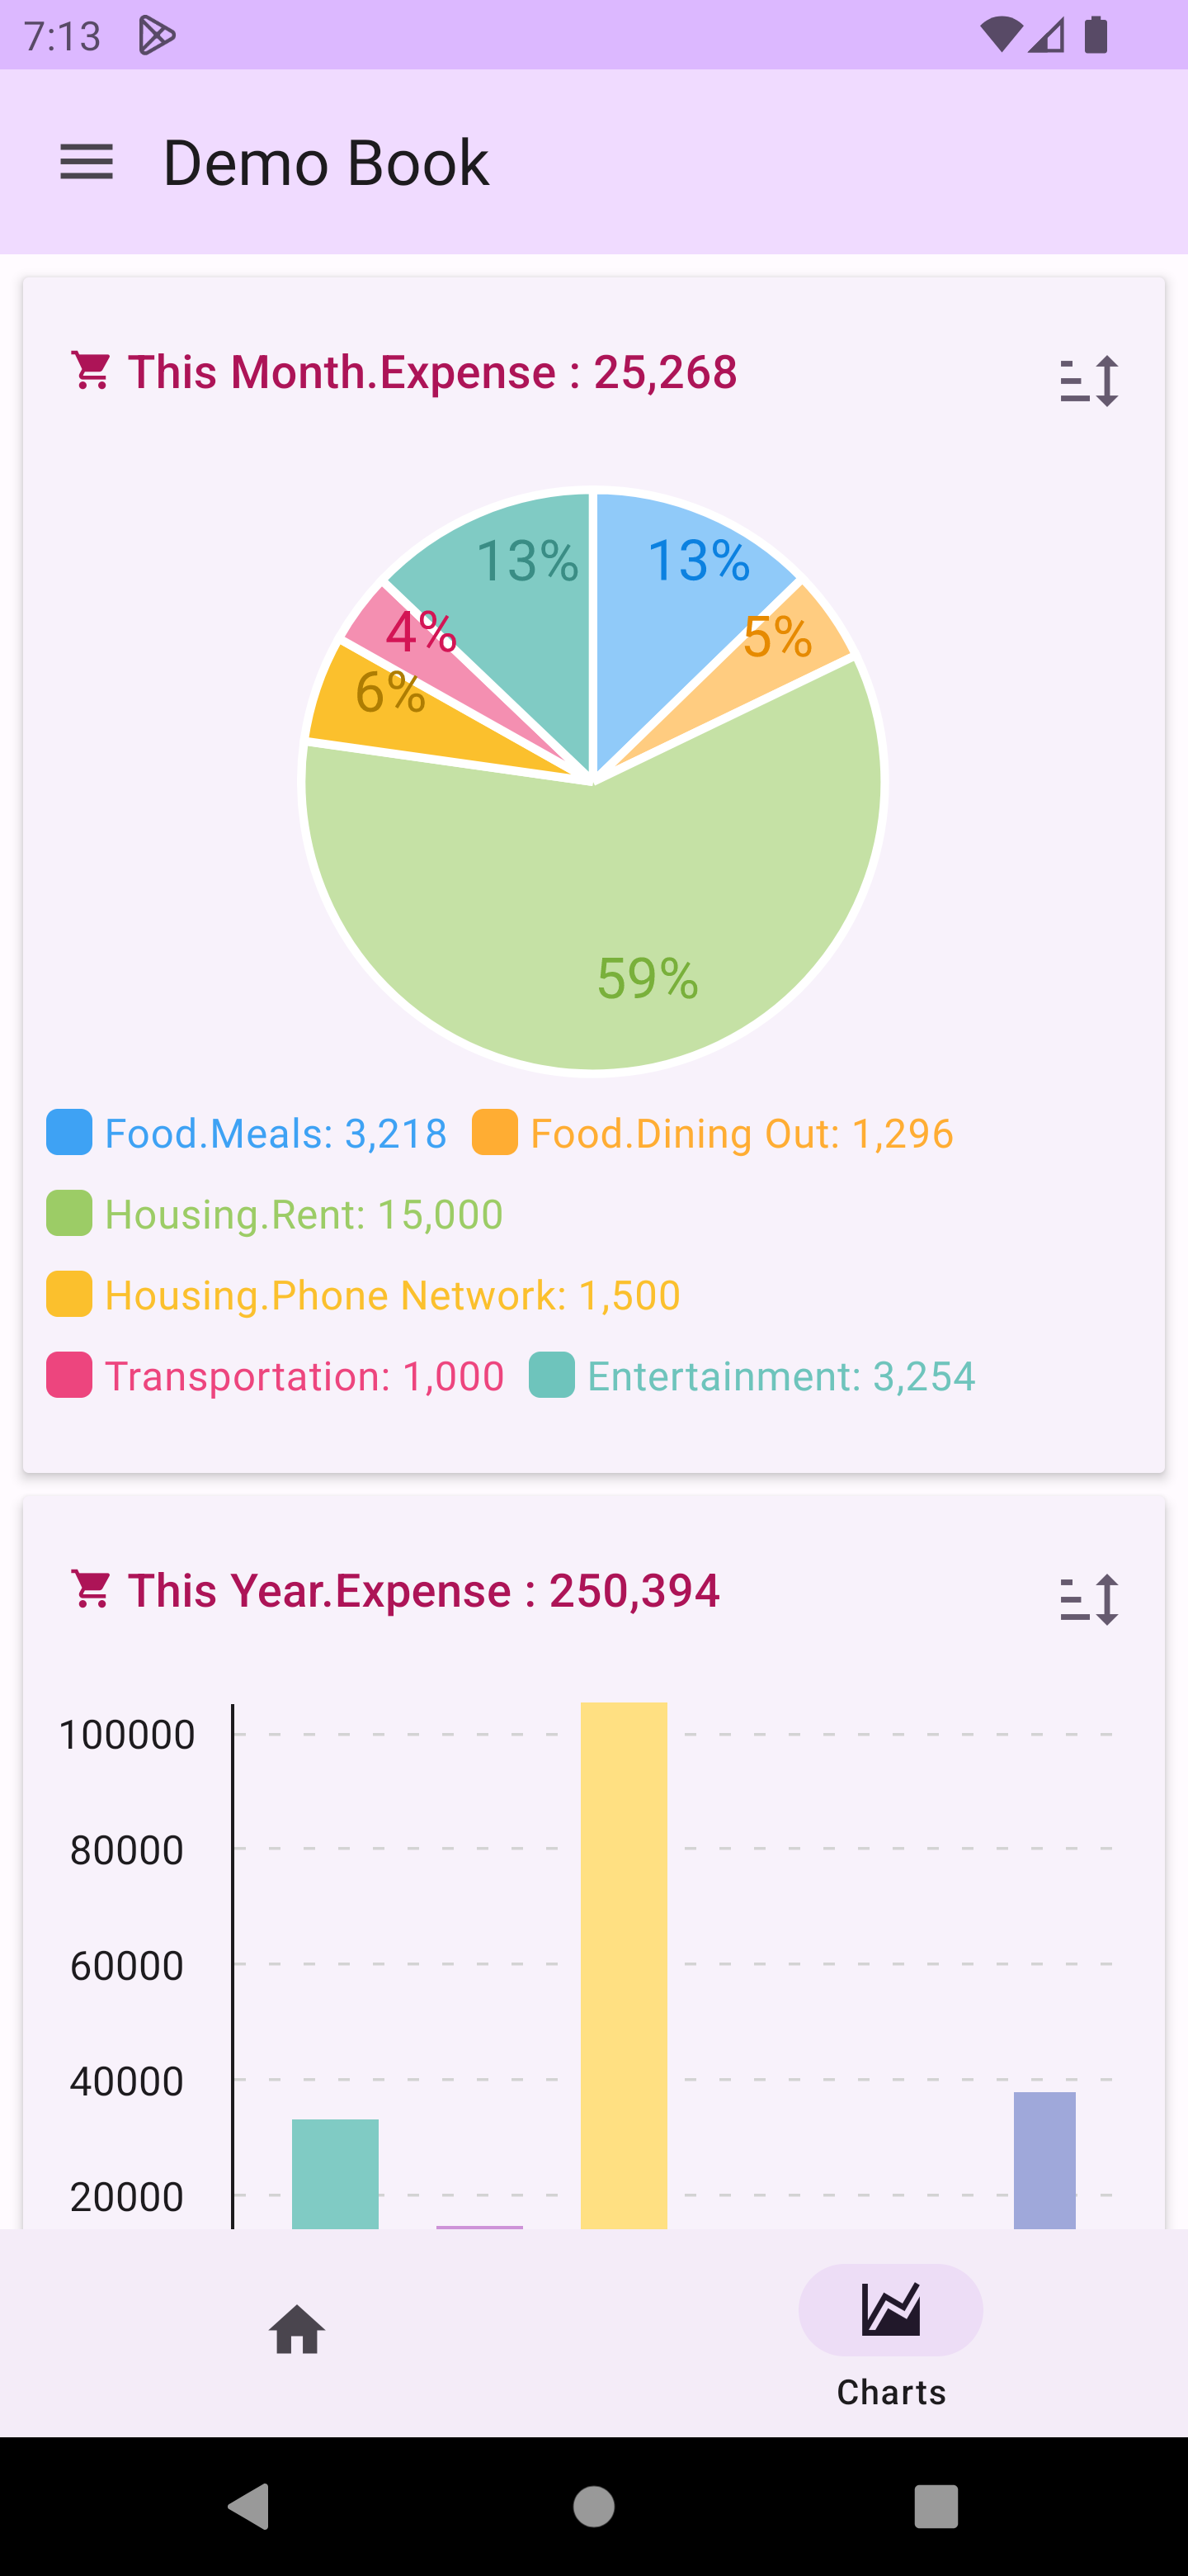Image resolution: width=1188 pixels, height=2576 pixels.
Task: Go to the Home tab
Action: 297,2329
